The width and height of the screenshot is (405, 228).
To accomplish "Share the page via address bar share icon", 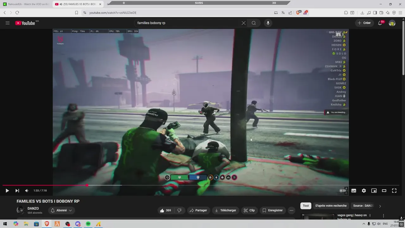I will pyautogui.click(x=290, y=13).
